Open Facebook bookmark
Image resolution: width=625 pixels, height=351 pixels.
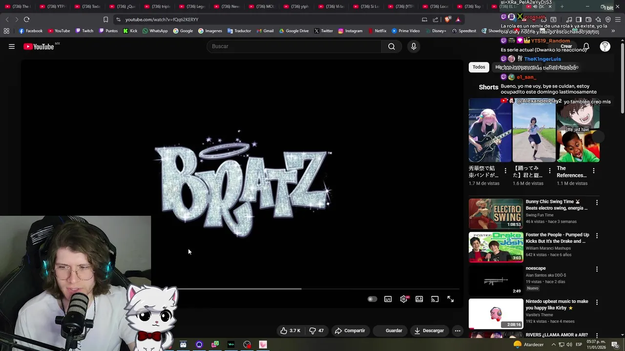(31, 31)
